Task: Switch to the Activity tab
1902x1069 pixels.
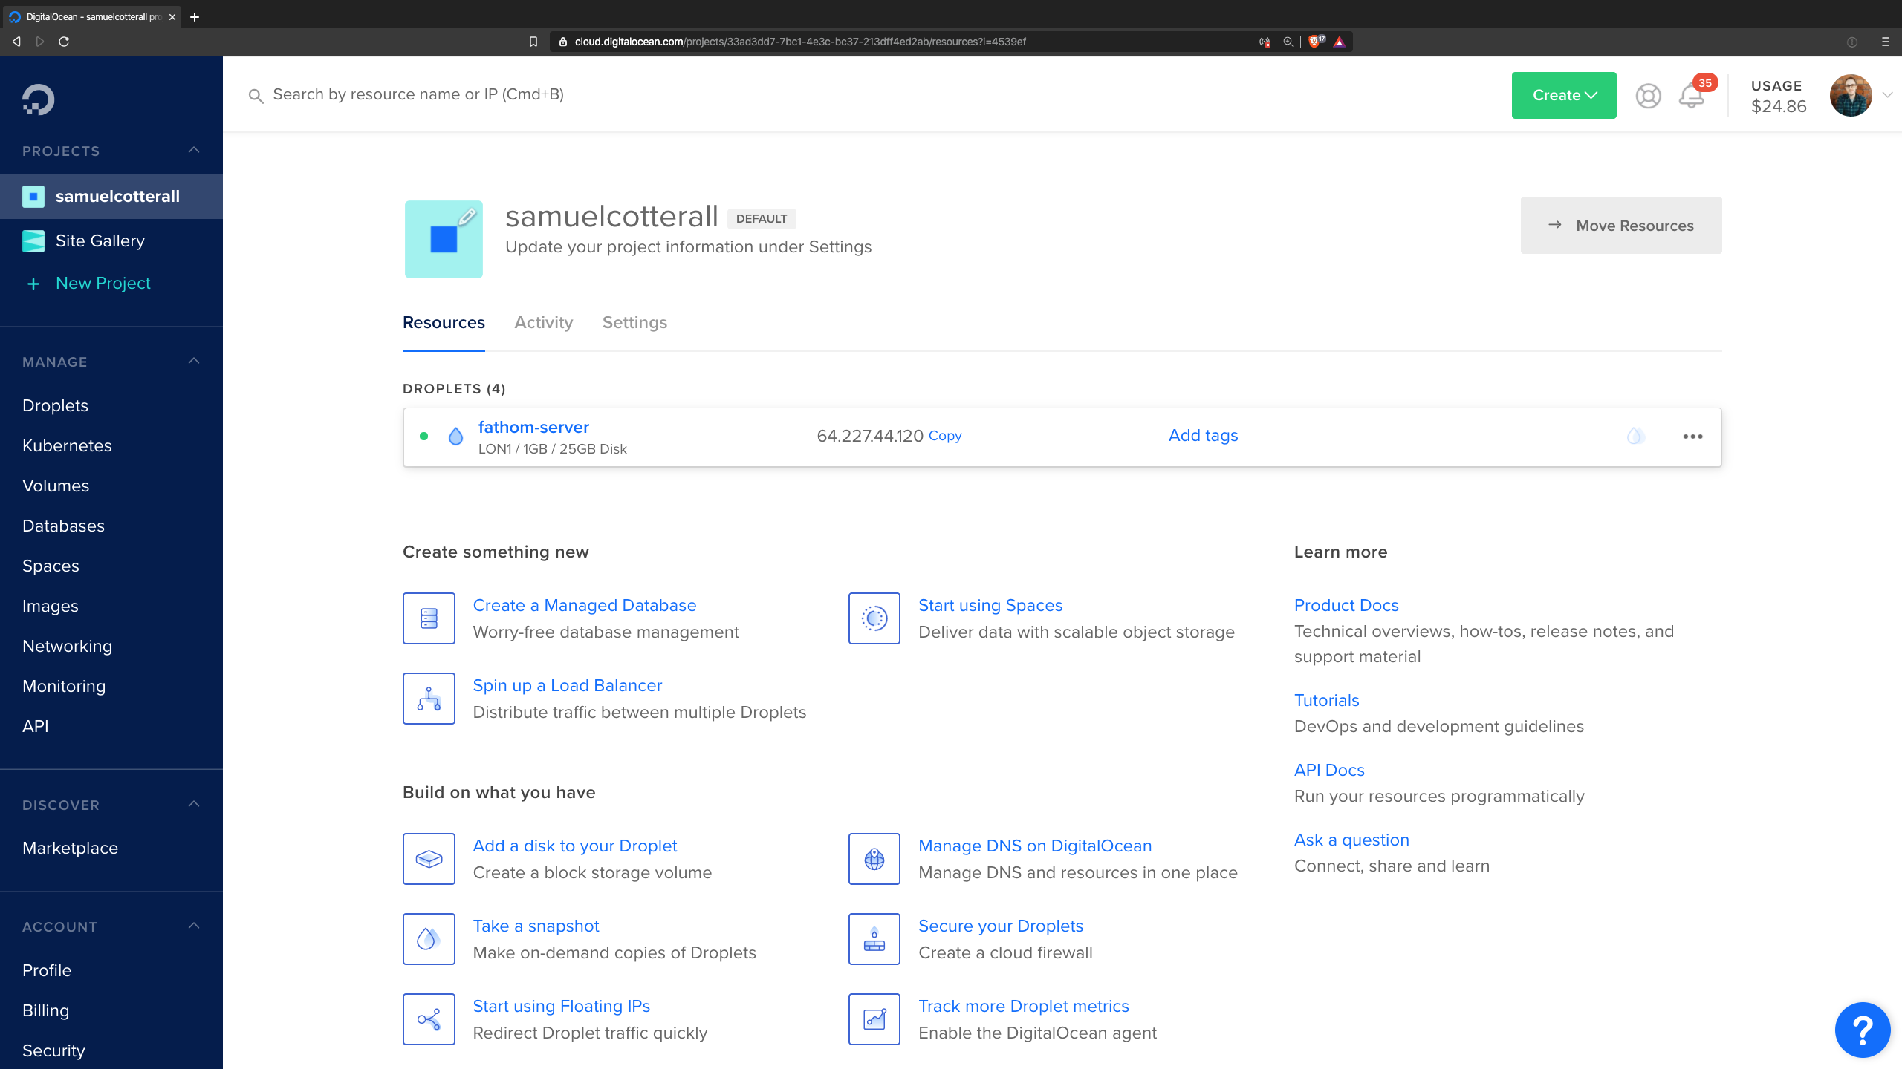Action: pos(543,322)
